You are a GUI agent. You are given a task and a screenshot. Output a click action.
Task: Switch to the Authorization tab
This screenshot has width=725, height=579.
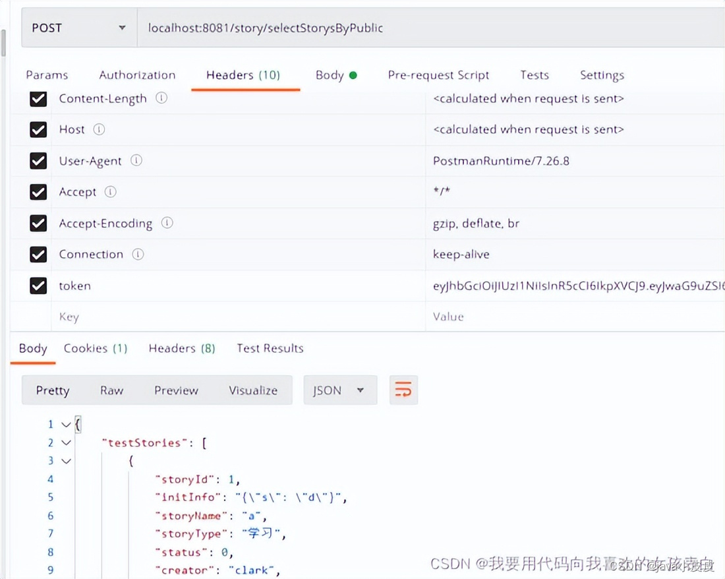tap(137, 75)
